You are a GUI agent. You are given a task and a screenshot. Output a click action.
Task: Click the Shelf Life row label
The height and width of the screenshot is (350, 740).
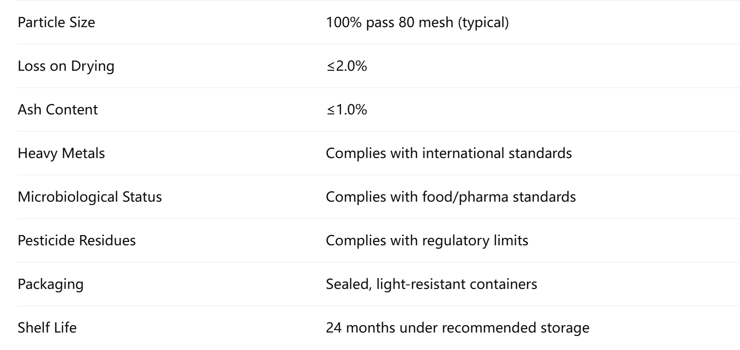point(47,328)
